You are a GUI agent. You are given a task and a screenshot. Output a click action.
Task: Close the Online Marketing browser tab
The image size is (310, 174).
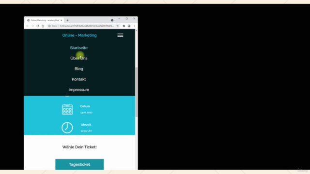(x=62, y=20)
